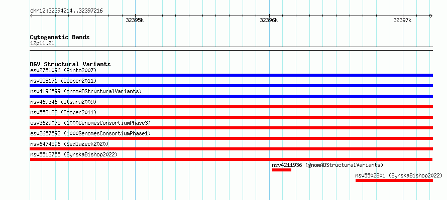447x200 pixels.
Task: Click the 32397k ruler tick label
Action: coord(402,21)
